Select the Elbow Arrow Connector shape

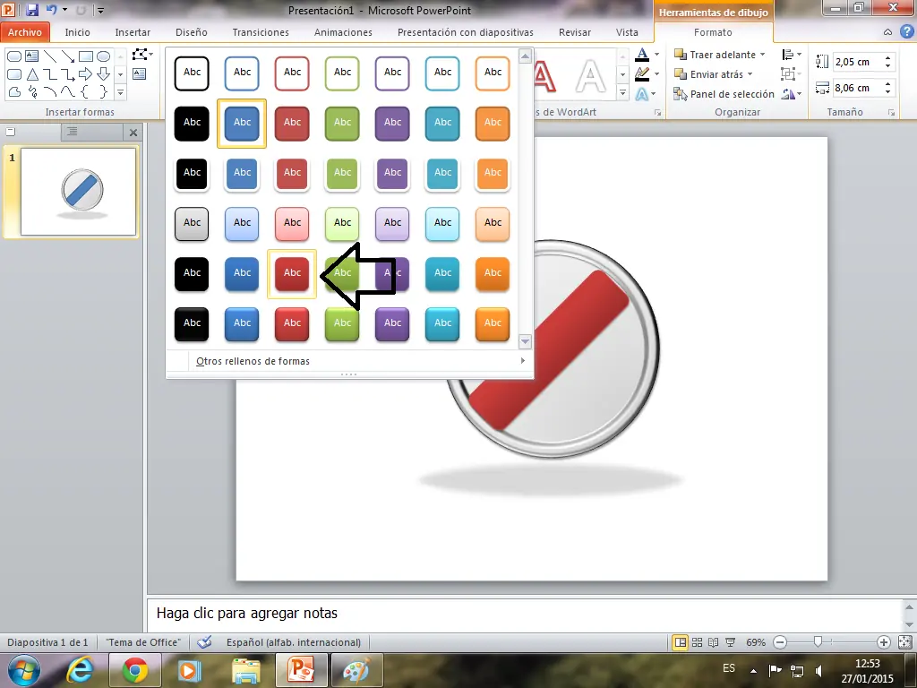[x=68, y=74]
